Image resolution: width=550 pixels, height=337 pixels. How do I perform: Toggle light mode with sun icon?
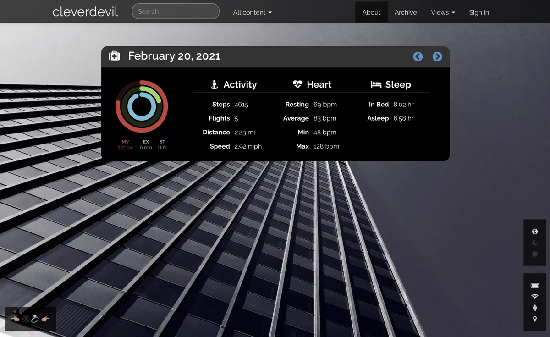click(x=534, y=254)
